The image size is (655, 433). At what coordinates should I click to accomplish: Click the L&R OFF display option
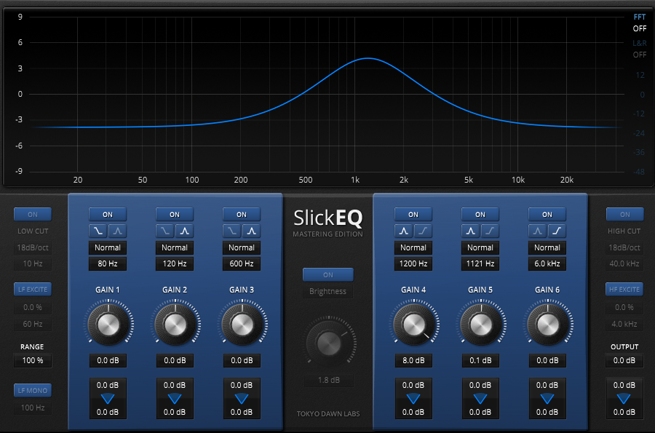pos(640,55)
